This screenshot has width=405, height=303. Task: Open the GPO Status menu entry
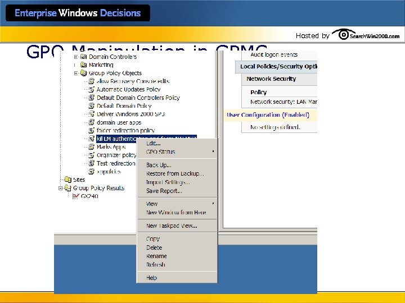177,151
